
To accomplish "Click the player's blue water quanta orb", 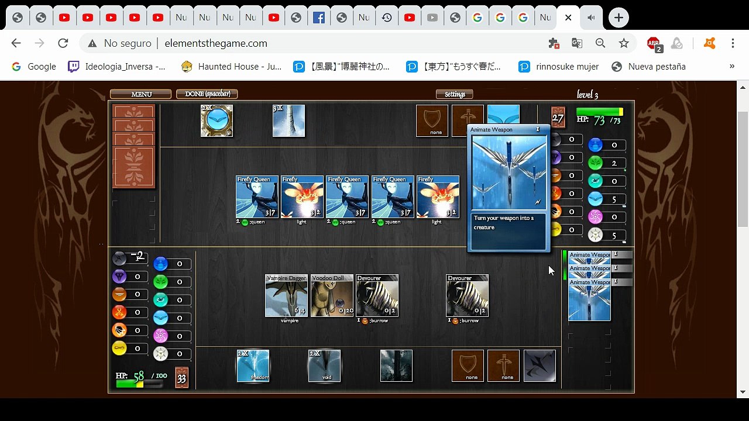I will (x=160, y=264).
